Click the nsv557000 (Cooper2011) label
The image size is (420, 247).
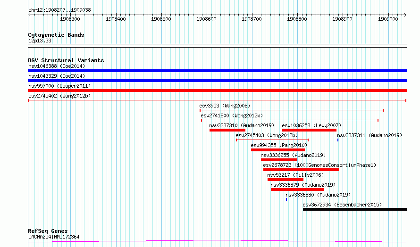[59, 86]
